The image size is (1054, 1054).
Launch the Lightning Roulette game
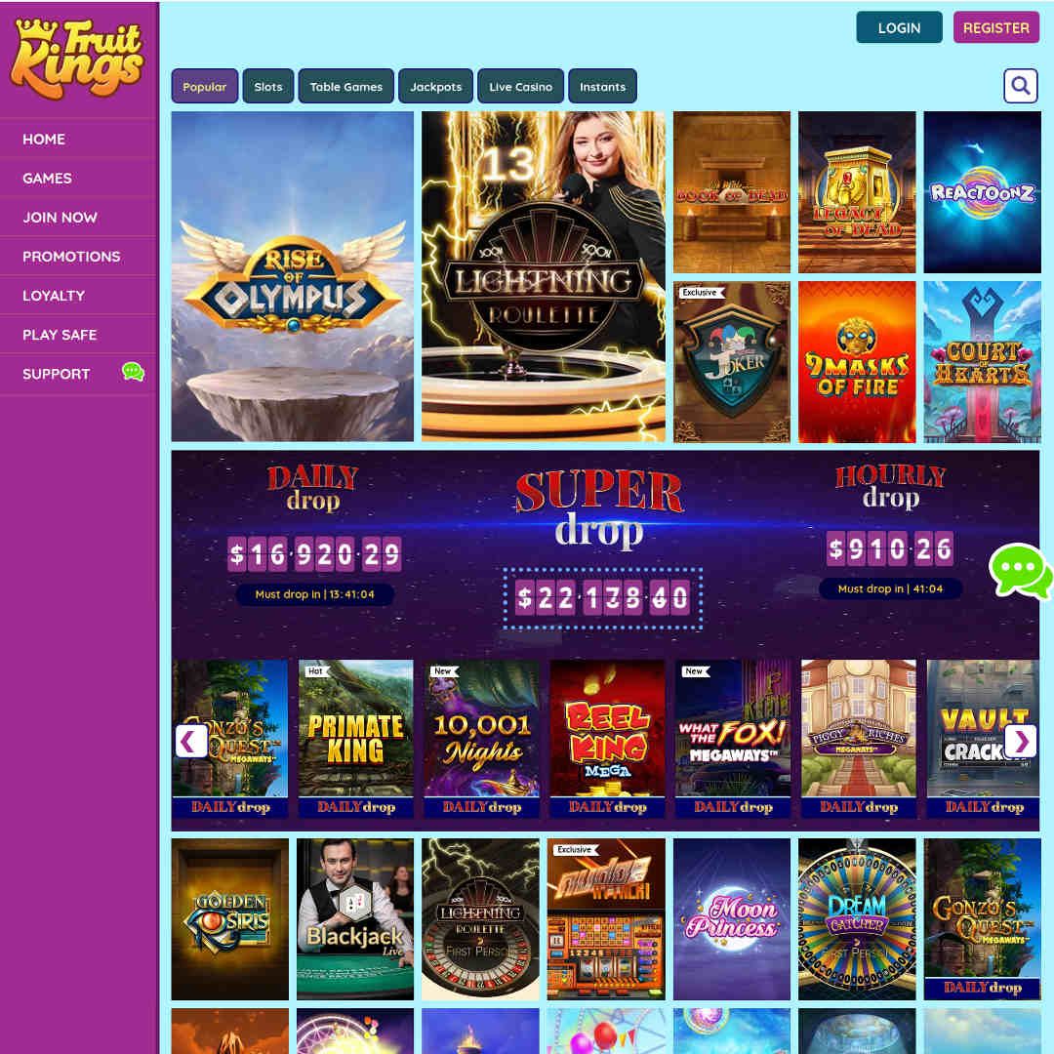(x=544, y=276)
